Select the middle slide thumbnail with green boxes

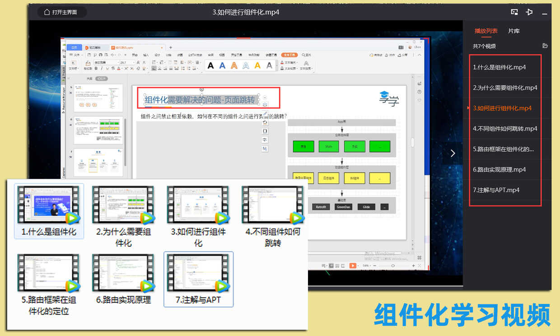tap(98, 131)
